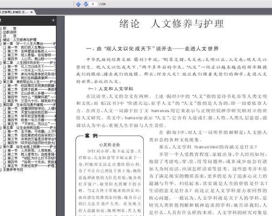272x216 pixels.
Task: Open bookmark 第四节 "给我一个支点
Action: (x=32, y=162)
